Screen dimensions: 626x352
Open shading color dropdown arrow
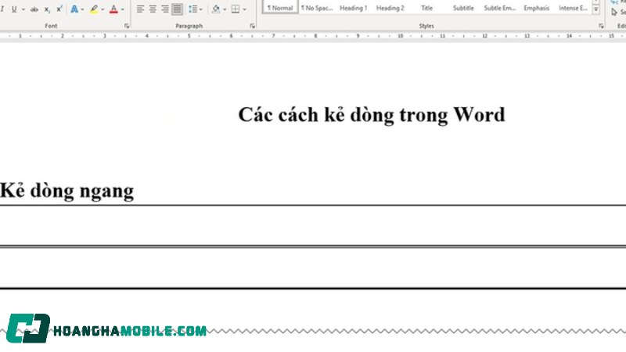click(x=225, y=9)
